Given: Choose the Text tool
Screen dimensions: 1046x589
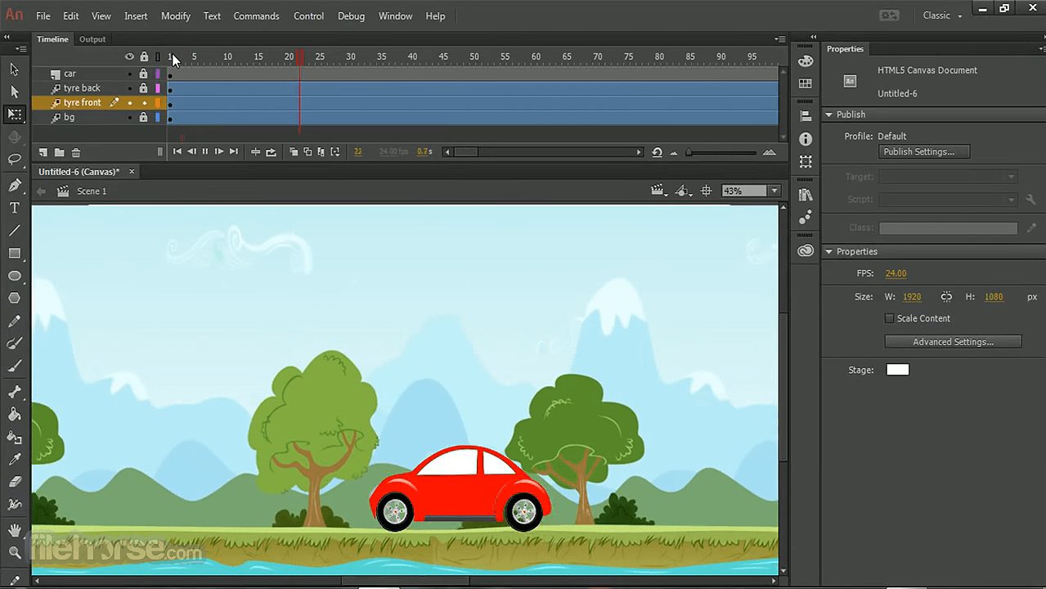Looking at the screenshot, I should click(13, 207).
